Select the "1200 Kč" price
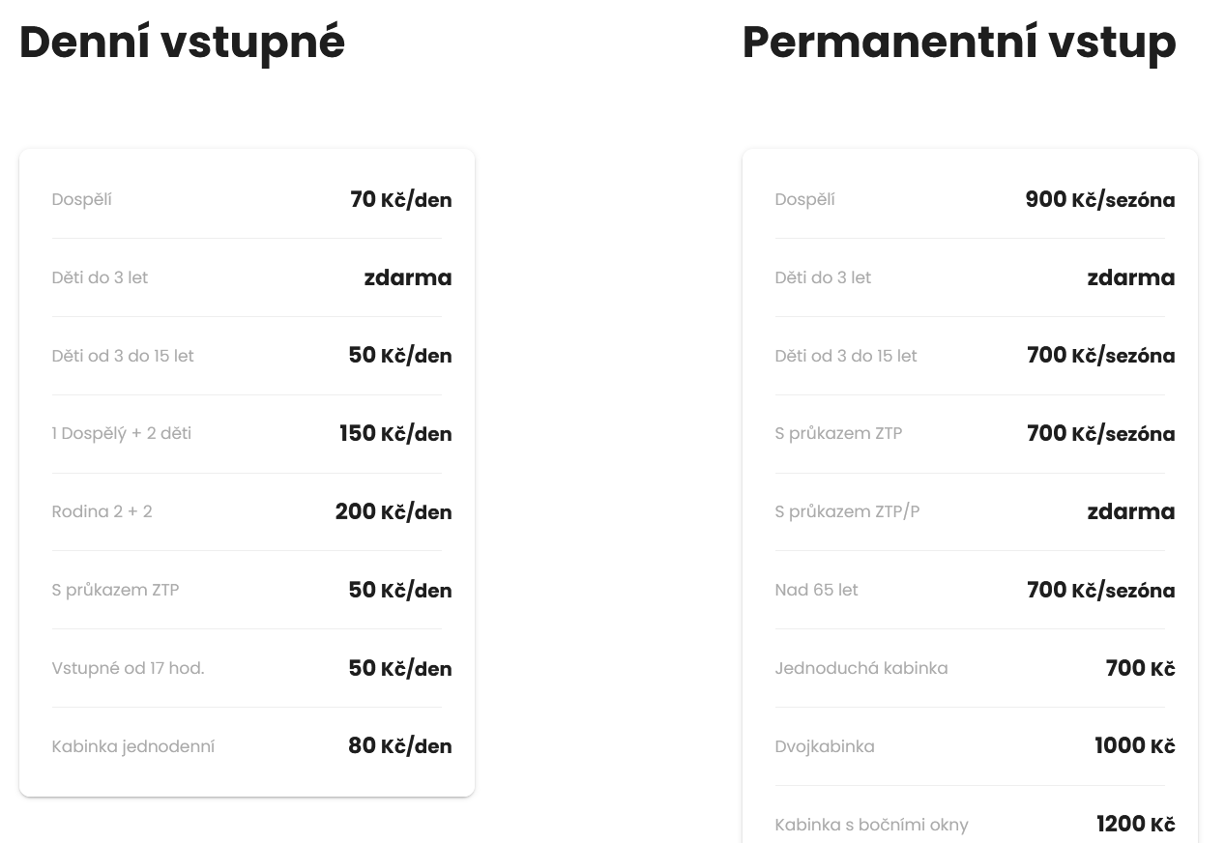 1135,825
